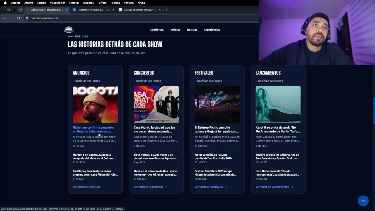Open the blue floating chat button
The height and width of the screenshot is (211, 375).
363,201
